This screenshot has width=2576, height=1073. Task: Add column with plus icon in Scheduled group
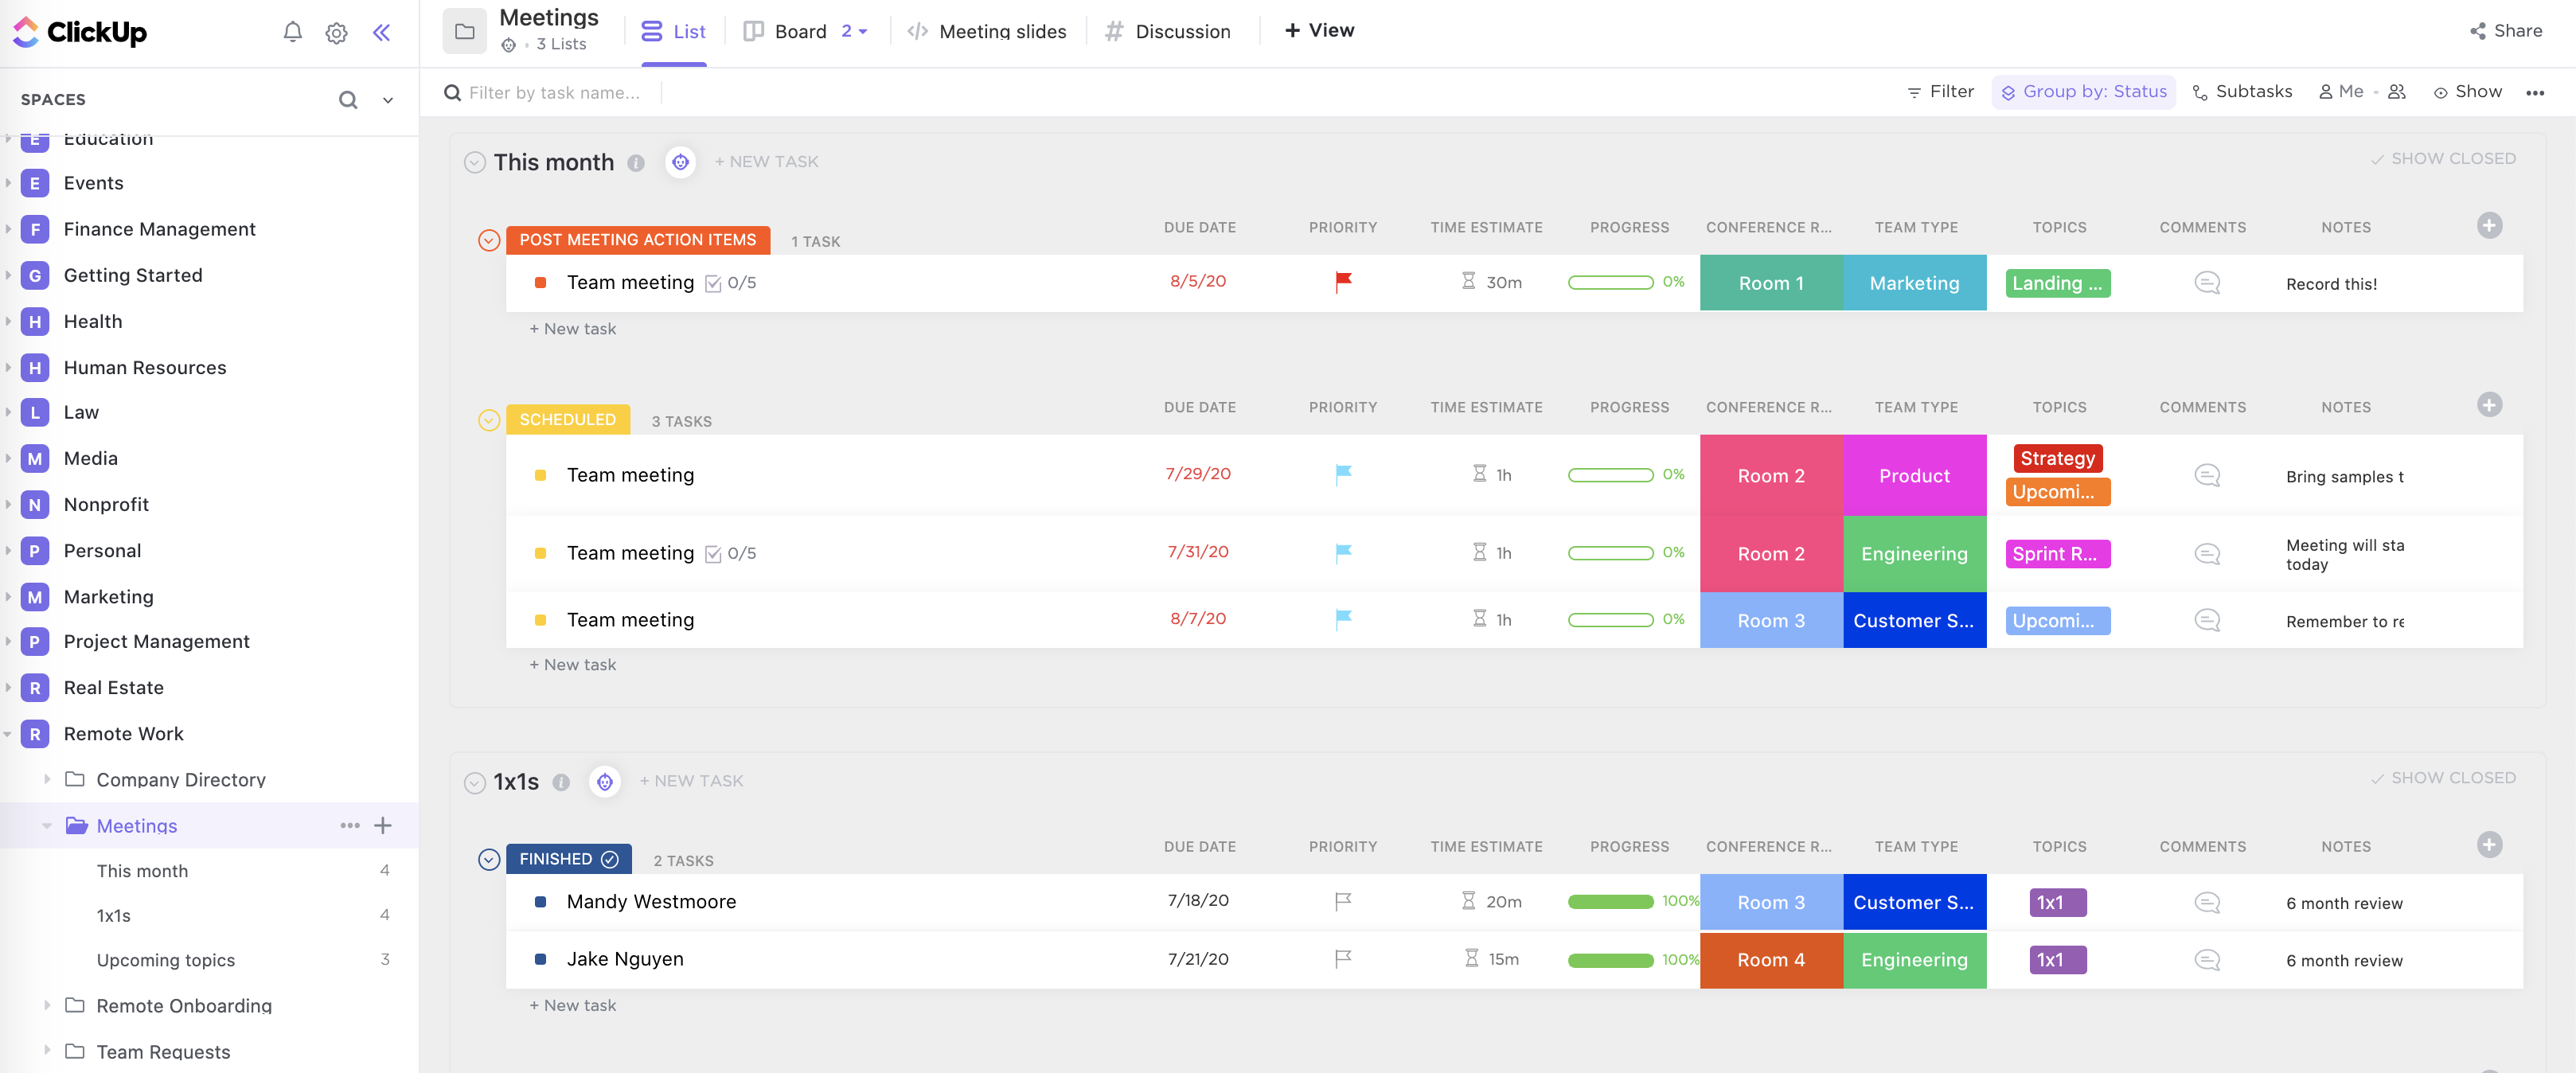pos(2489,405)
